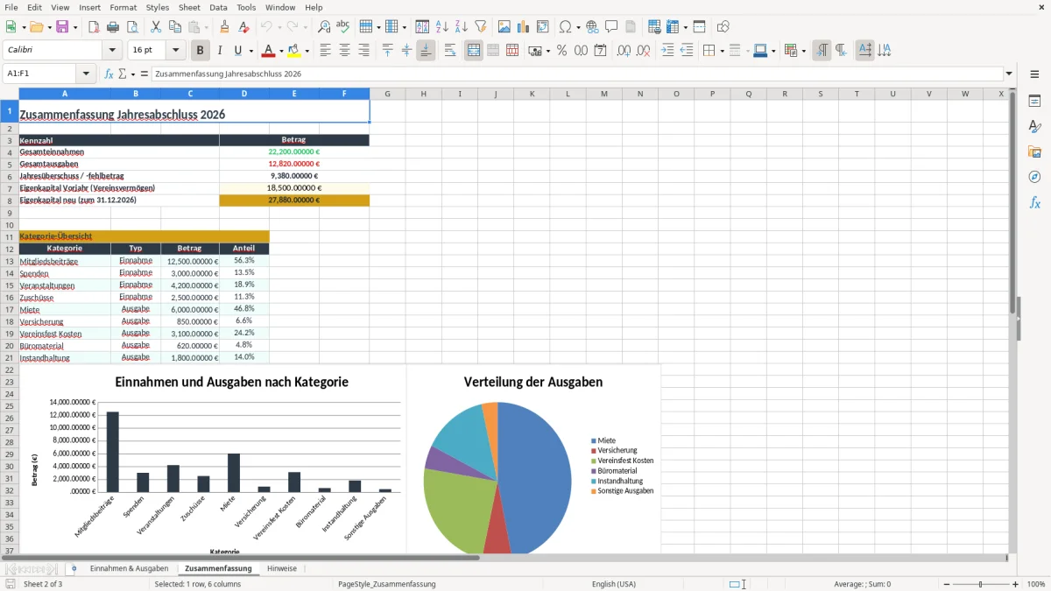Toggle Bold formatting
Image resolution: width=1051 pixels, height=591 pixels.
(x=201, y=51)
